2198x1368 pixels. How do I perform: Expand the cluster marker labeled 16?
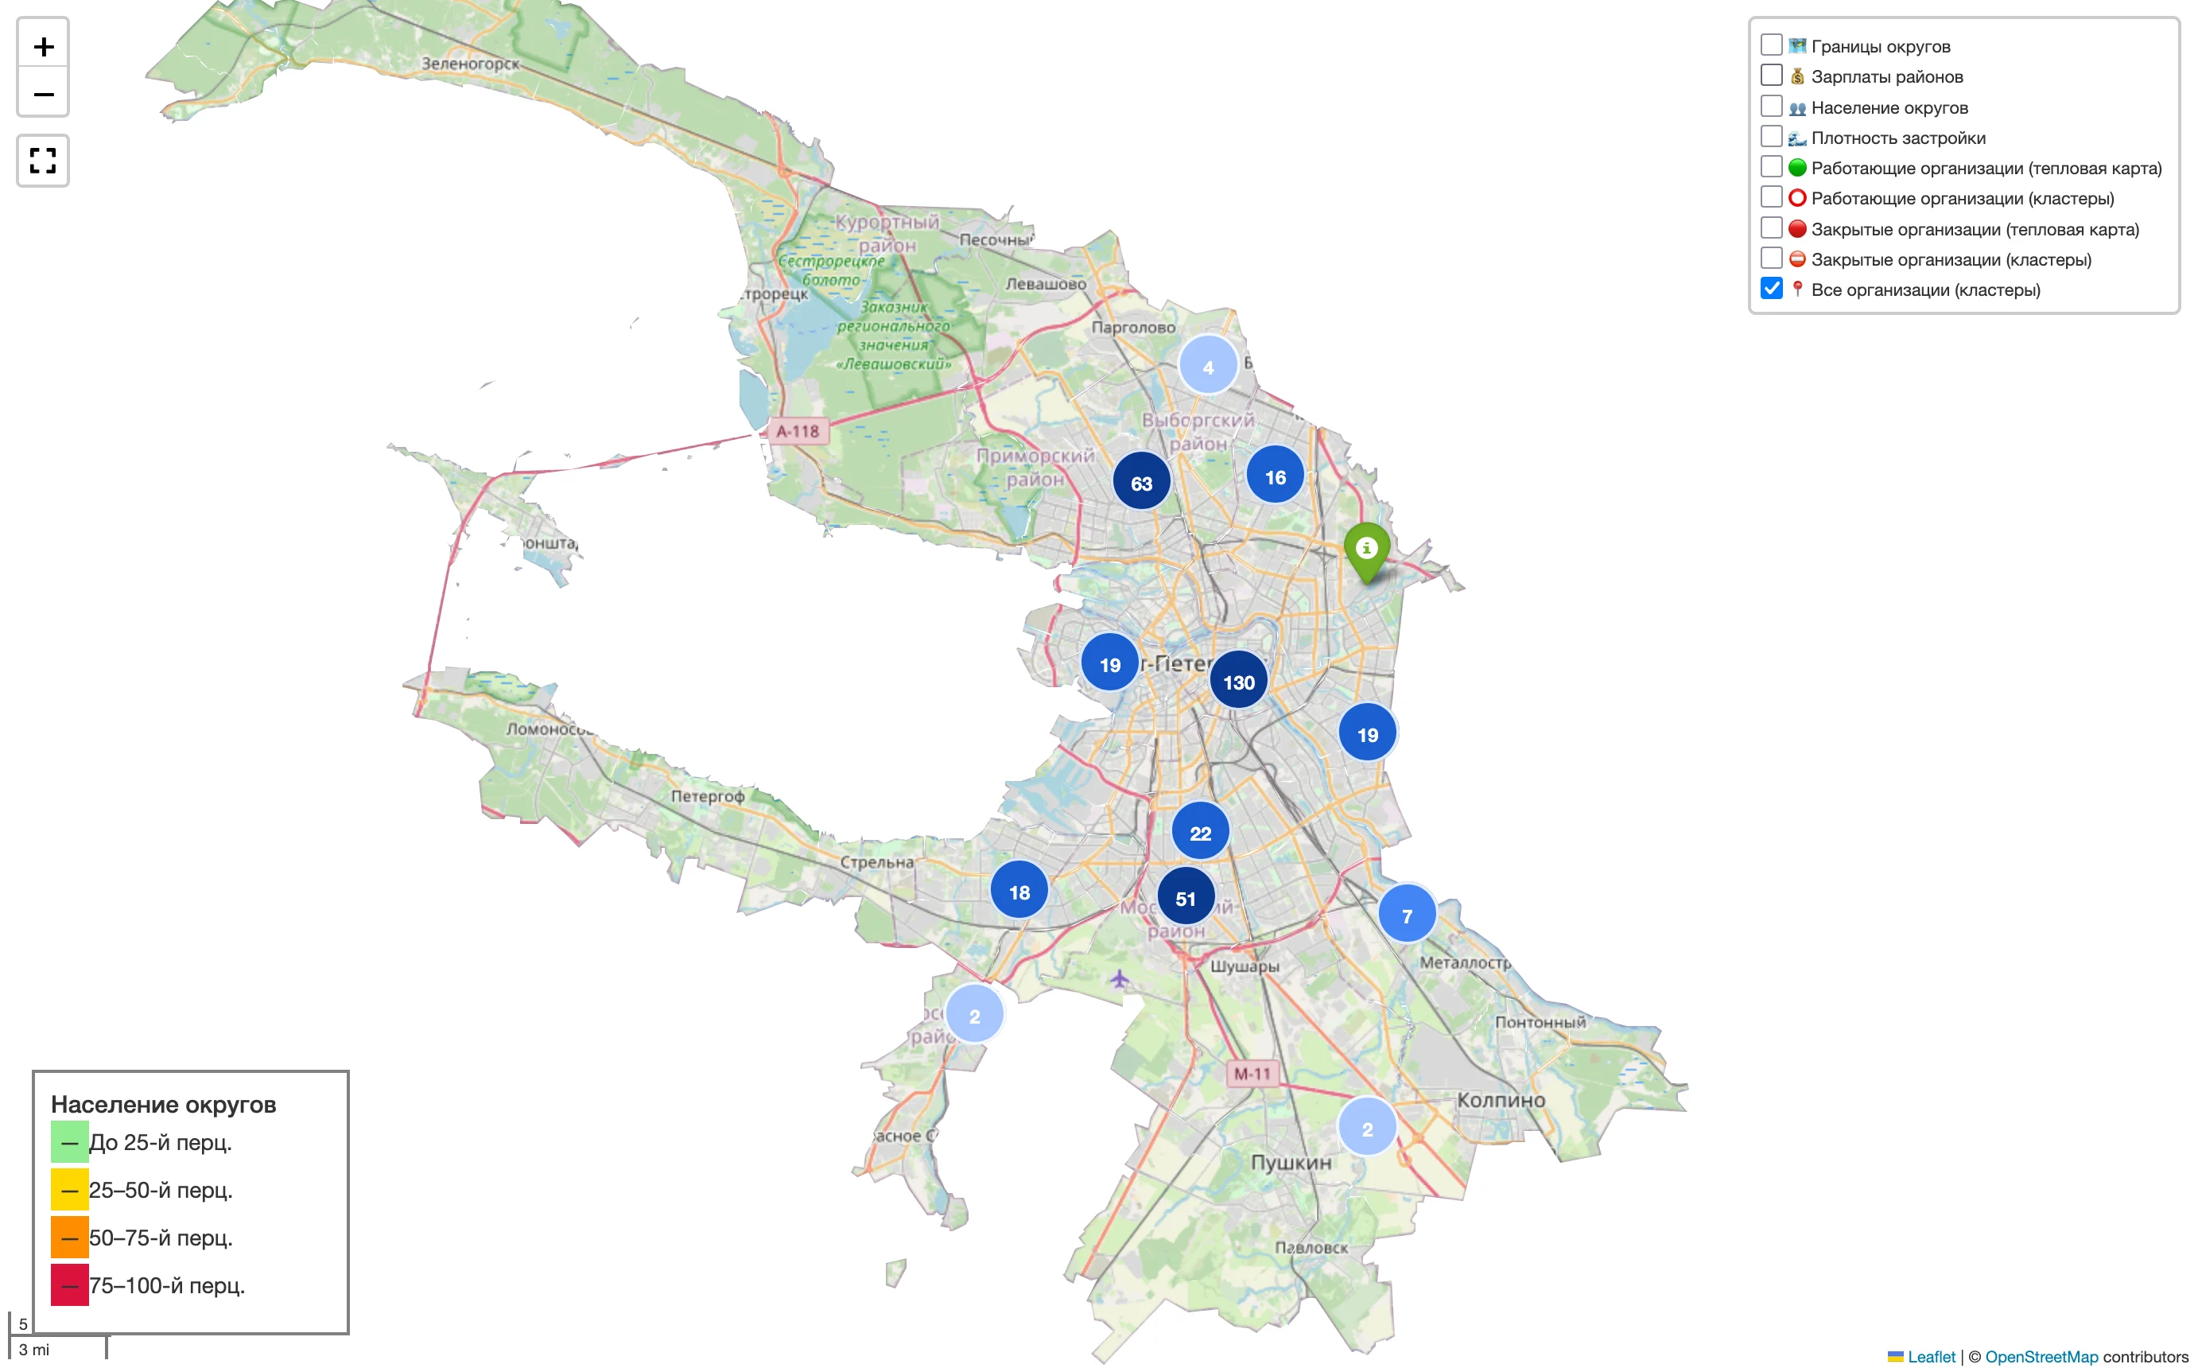[1276, 476]
